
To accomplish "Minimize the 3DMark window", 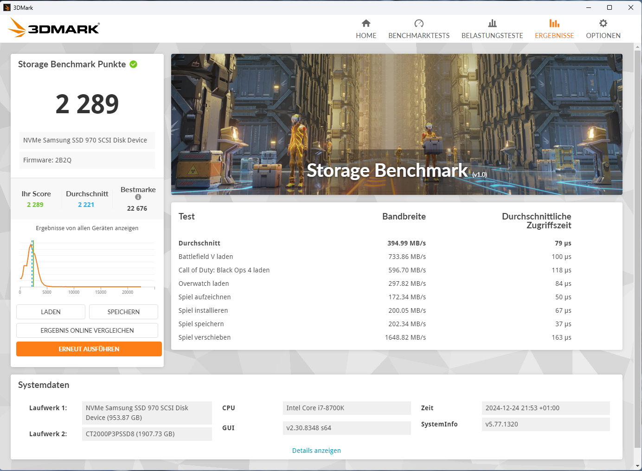I will [588, 7].
